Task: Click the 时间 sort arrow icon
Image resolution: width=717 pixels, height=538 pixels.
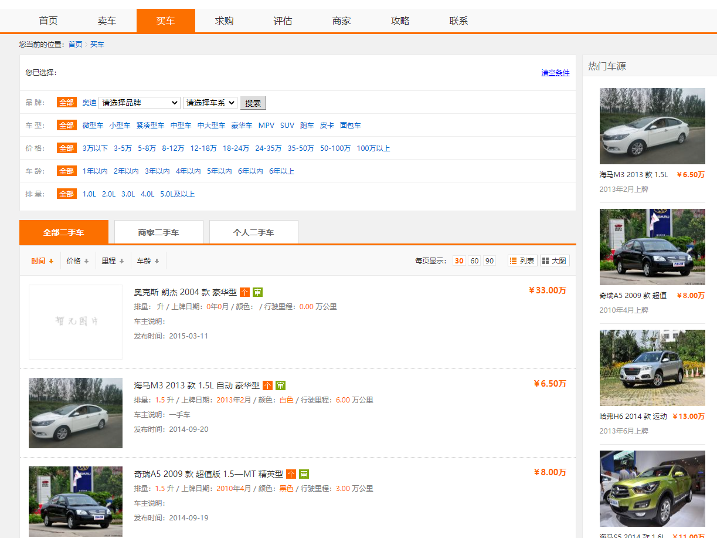Action: click(52, 260)
